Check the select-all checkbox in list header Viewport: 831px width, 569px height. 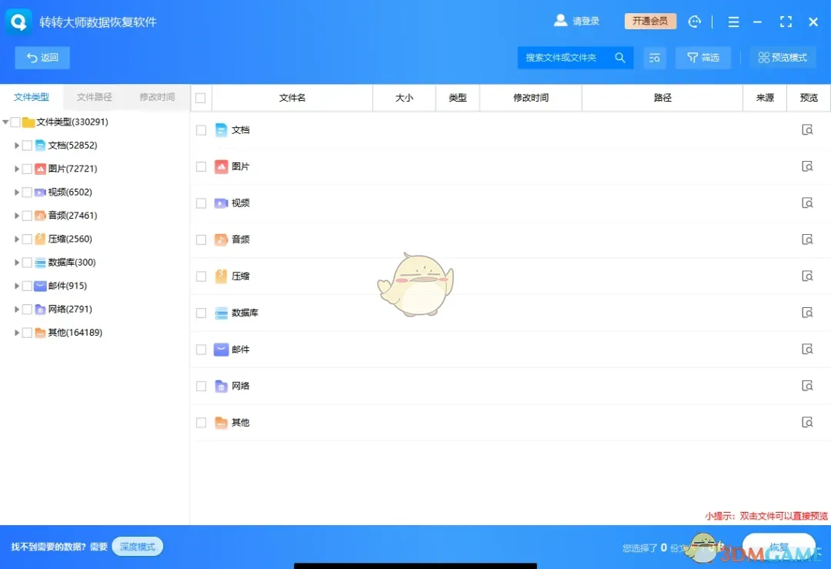pos(201,98)
